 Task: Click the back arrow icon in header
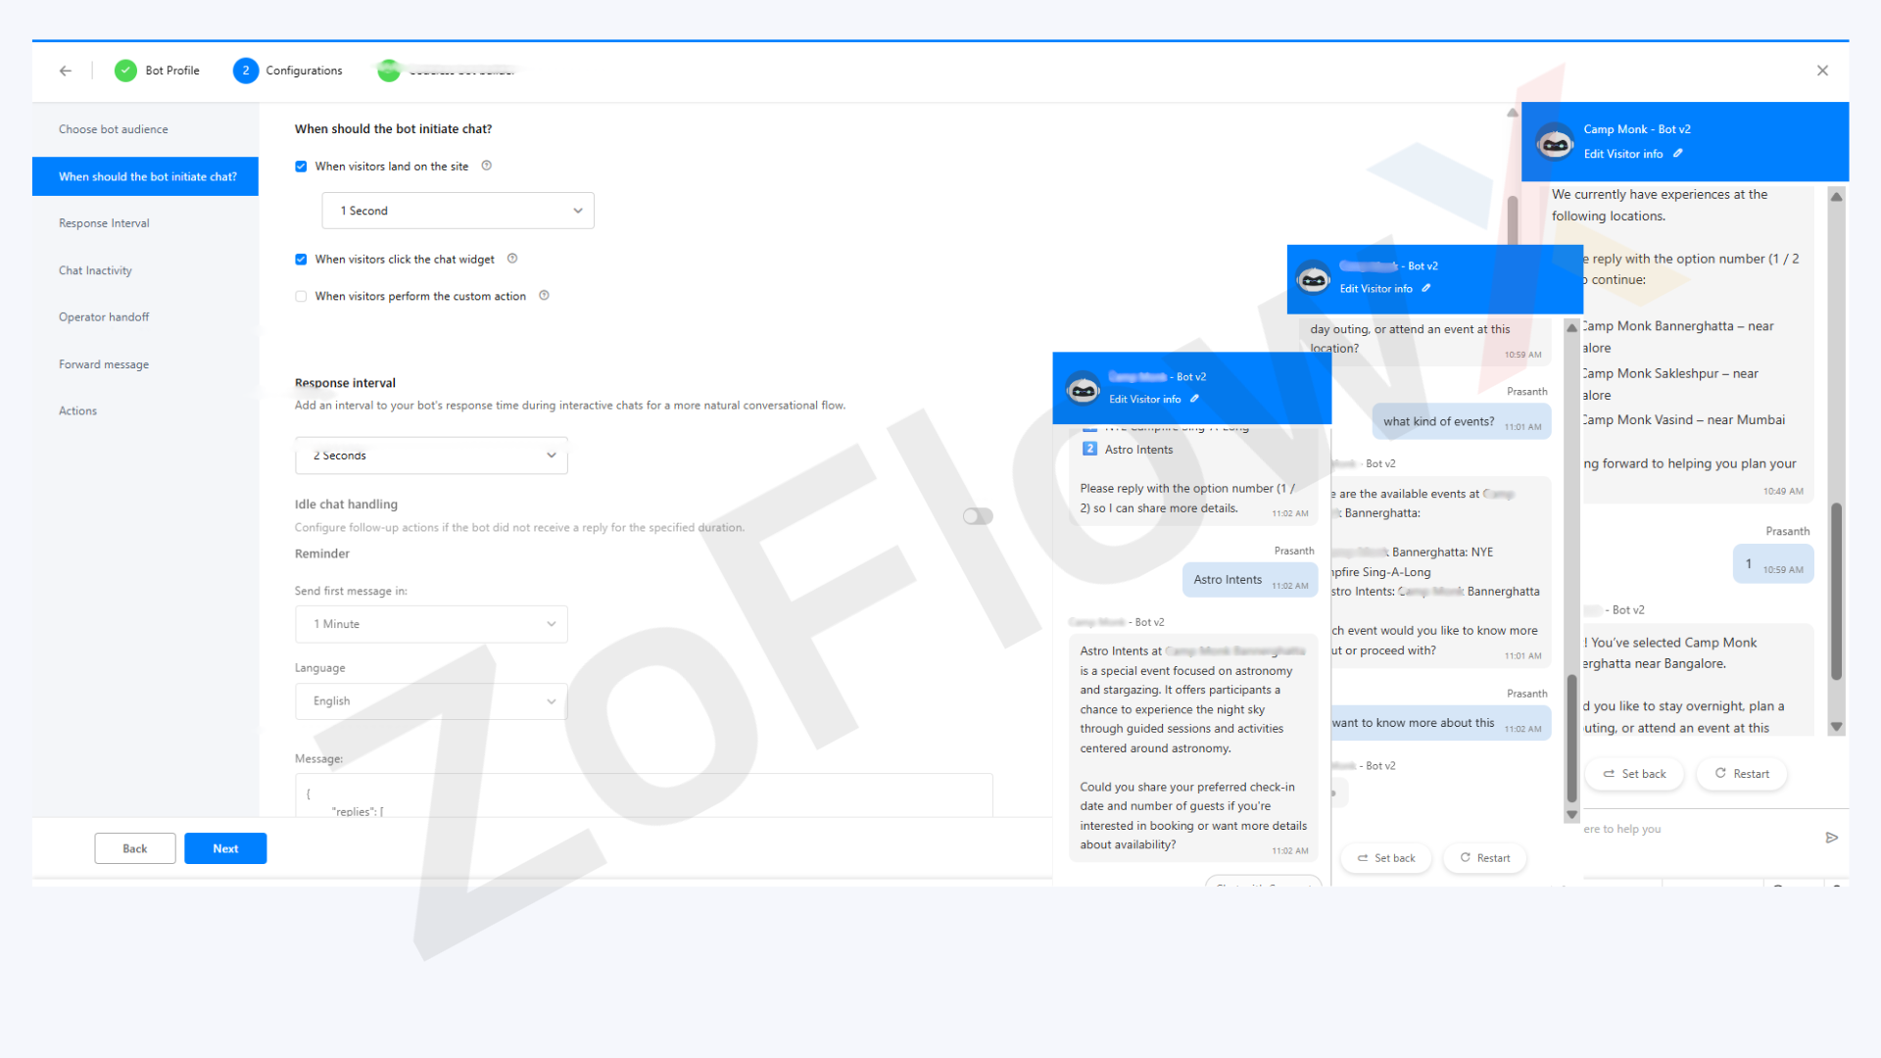[x=66, y=71]
